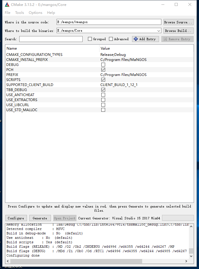Click output log scroll-left arrow

[x=8, y=261]
